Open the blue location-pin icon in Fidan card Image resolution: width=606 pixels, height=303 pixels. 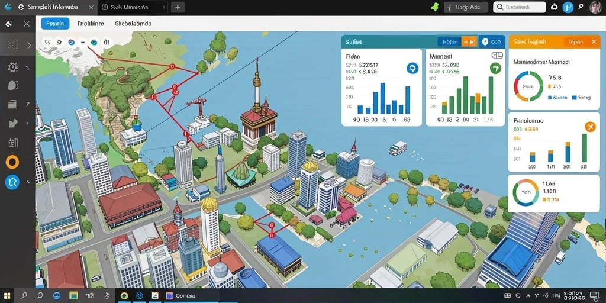(x=412, y=69)
